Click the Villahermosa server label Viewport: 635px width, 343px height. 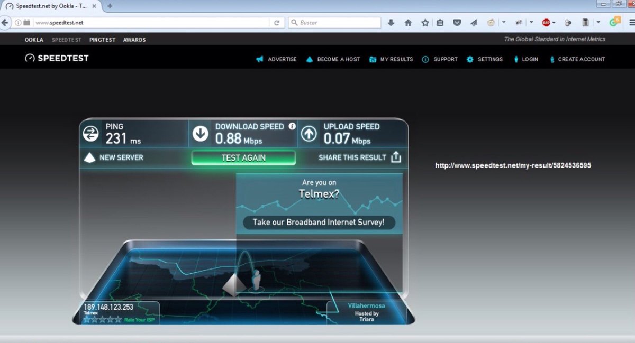coord(366,306)
